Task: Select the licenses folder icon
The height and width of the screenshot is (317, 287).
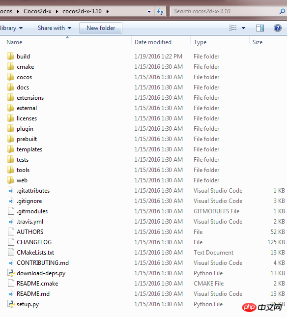Action: point(10,118)
